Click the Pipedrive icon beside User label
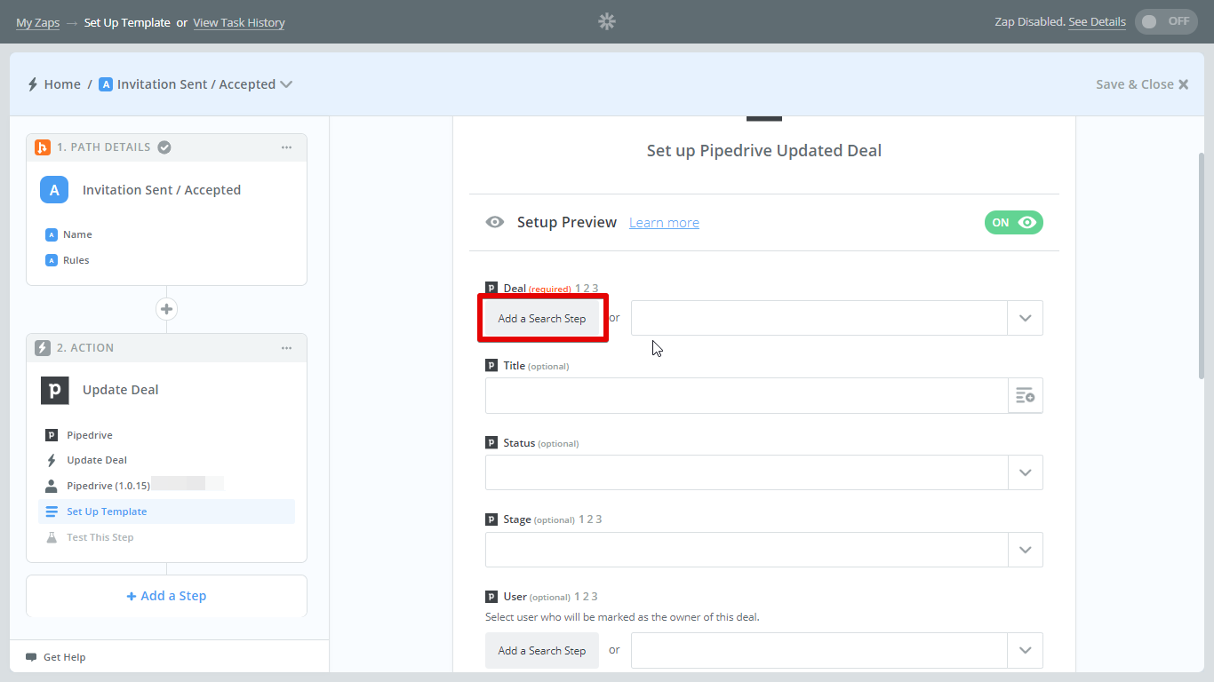1214x682 pixels. pos(491,596)
